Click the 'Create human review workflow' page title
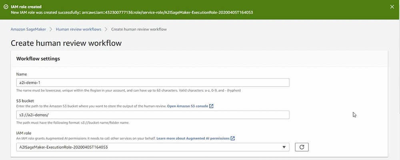The width and height of the screenshot is (400, 160). 66,43
